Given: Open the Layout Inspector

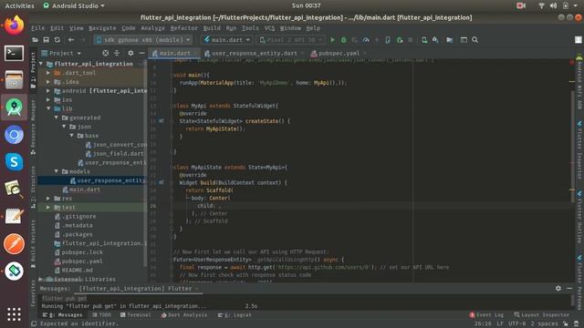Looking at the screenshot, I should pos(541,315).
